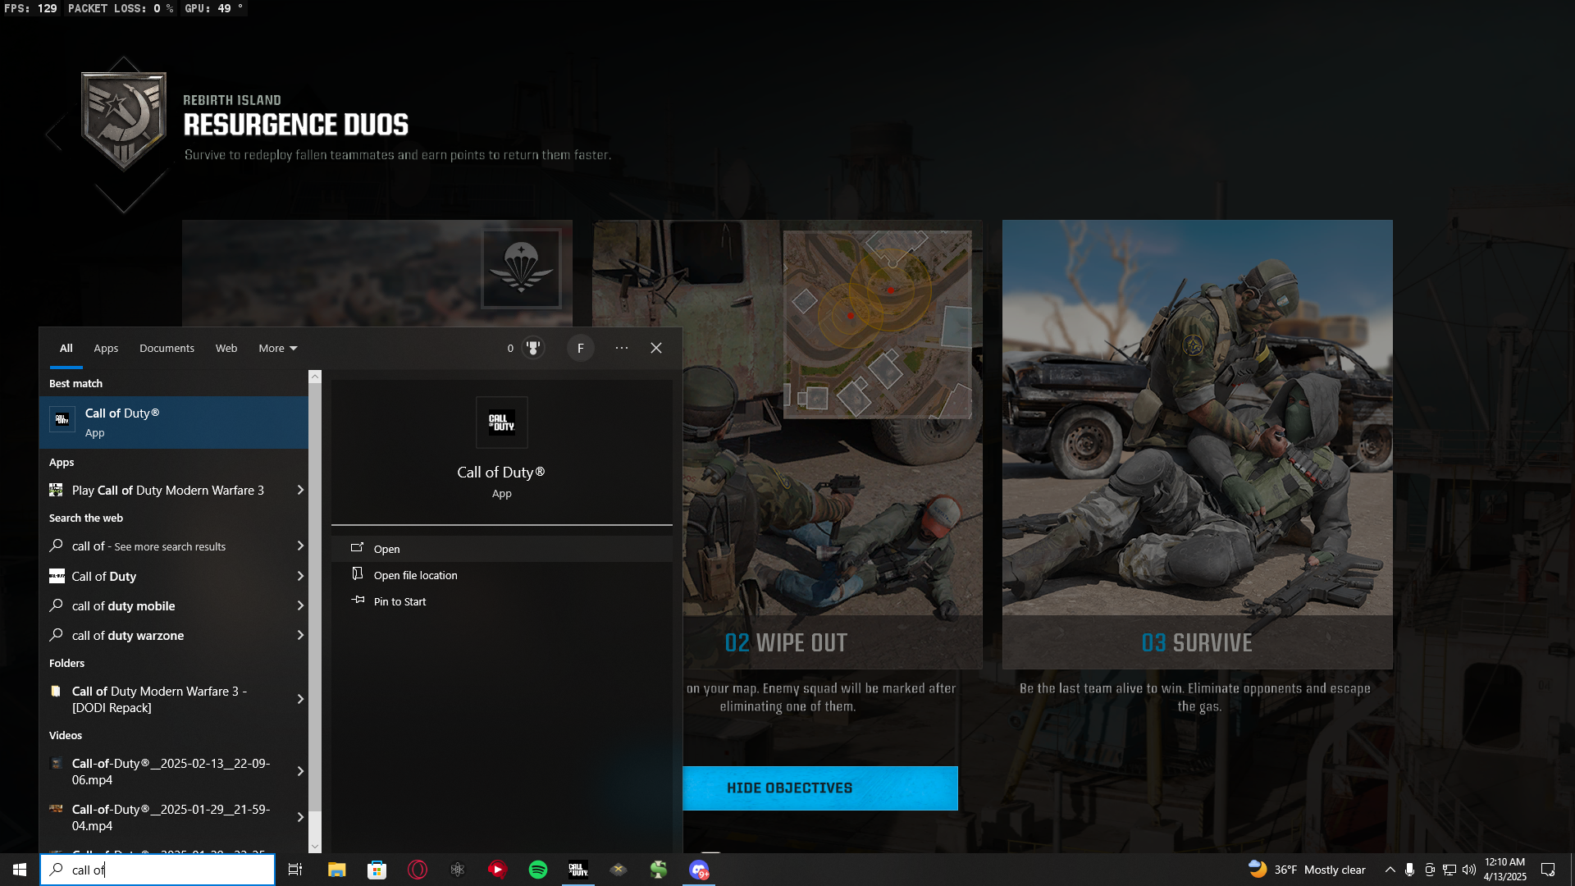
Task: Expand the call of duty warzone arrow
Action: [x=300, y=635]
